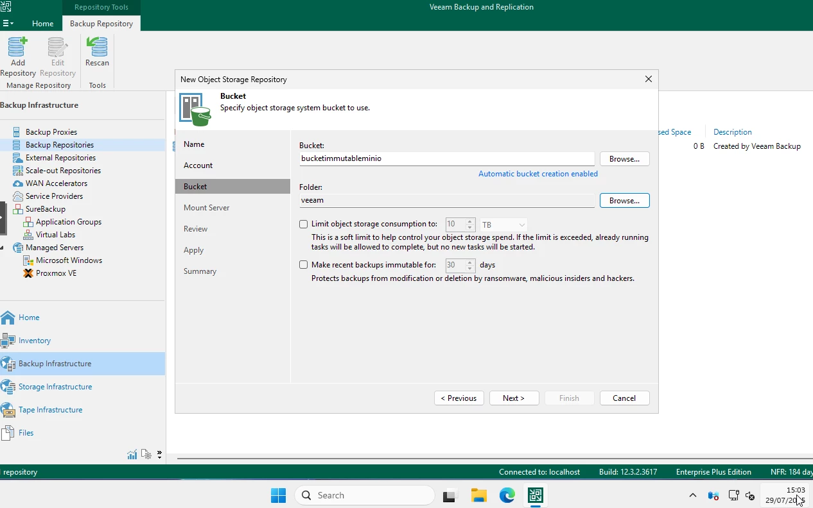
Task: Select Backup Proxies in the tree
Action: point(51,132)
